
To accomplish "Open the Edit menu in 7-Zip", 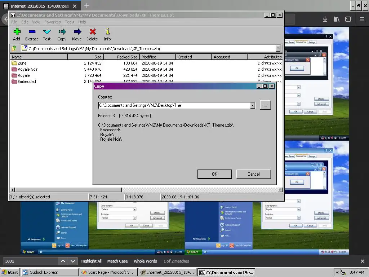I will 25,22.
